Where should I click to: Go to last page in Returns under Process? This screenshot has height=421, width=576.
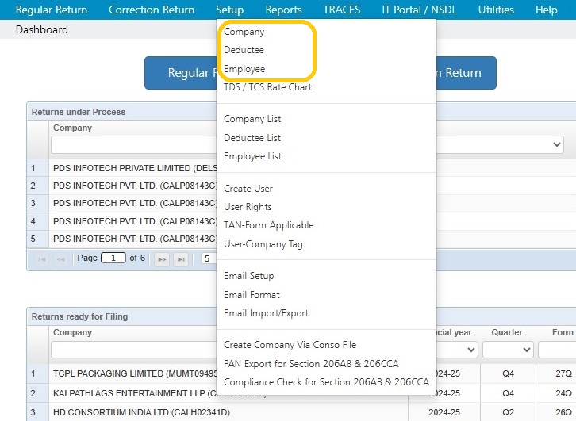tap(181, 259)
